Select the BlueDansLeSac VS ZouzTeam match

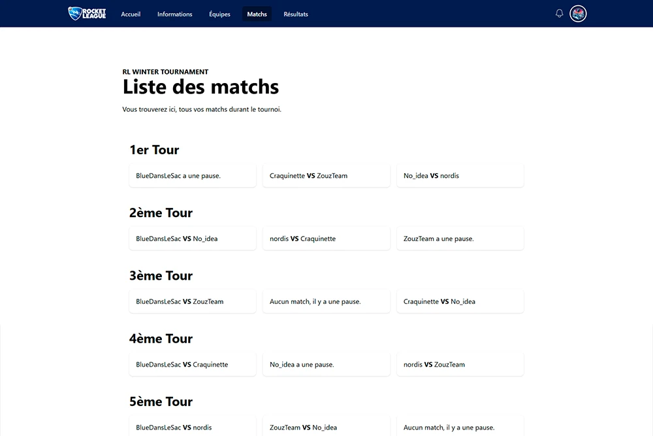click(x=192, y=301)
